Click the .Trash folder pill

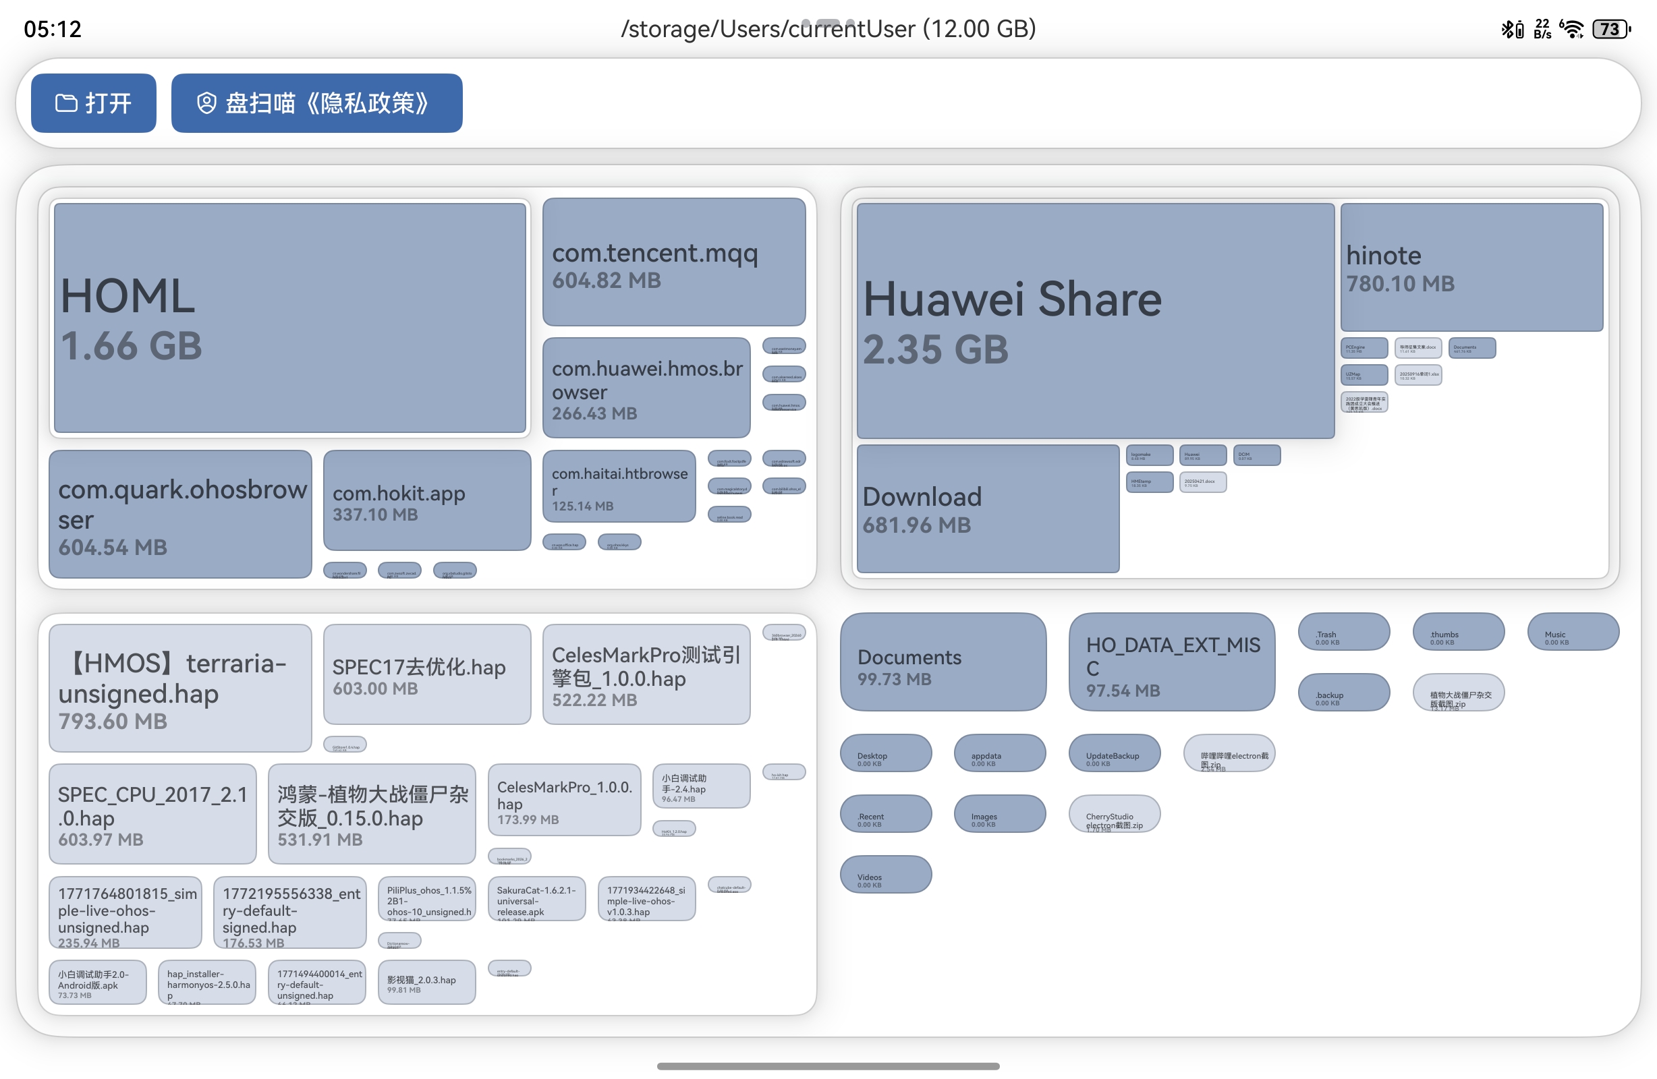[x=1343, y=632]
